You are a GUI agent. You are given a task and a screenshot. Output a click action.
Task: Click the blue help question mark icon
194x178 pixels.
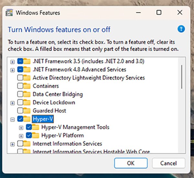(181, 30)
